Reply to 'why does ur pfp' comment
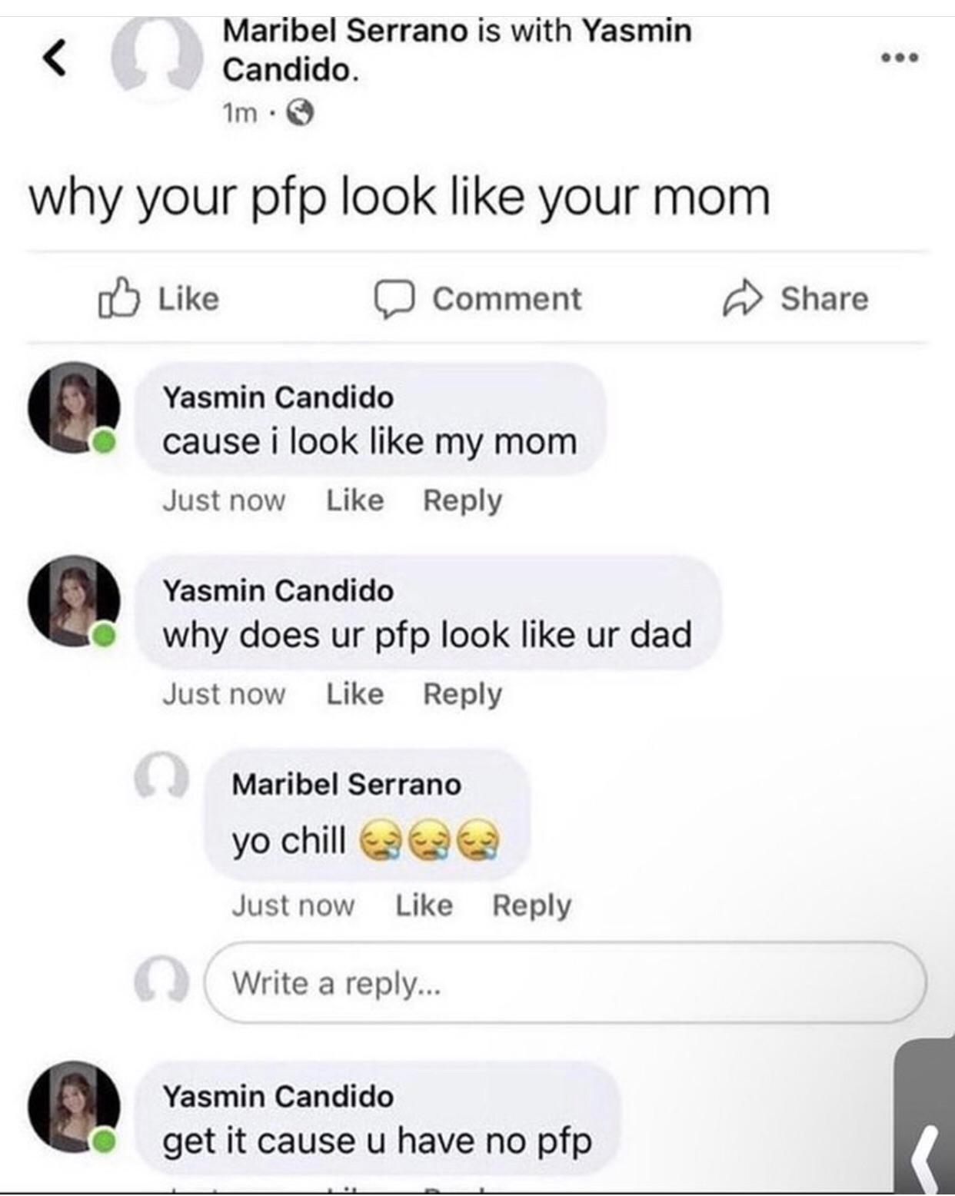Image resolution: width=955 pixels, height=1196 pixels. click(462, 695)
